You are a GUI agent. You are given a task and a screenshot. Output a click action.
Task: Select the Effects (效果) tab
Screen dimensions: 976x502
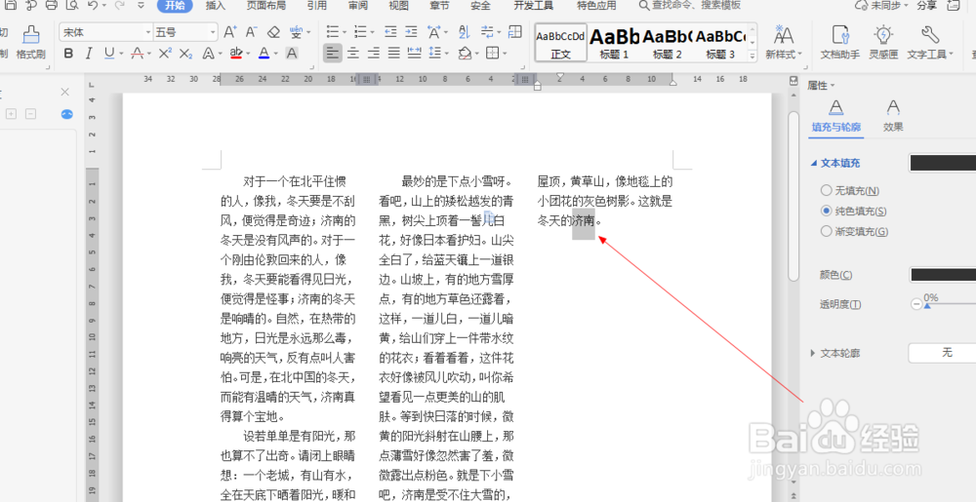point(893,116)
